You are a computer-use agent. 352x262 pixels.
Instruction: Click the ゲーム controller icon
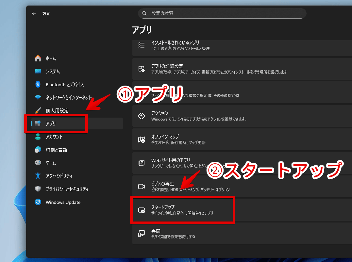[38, 163]
